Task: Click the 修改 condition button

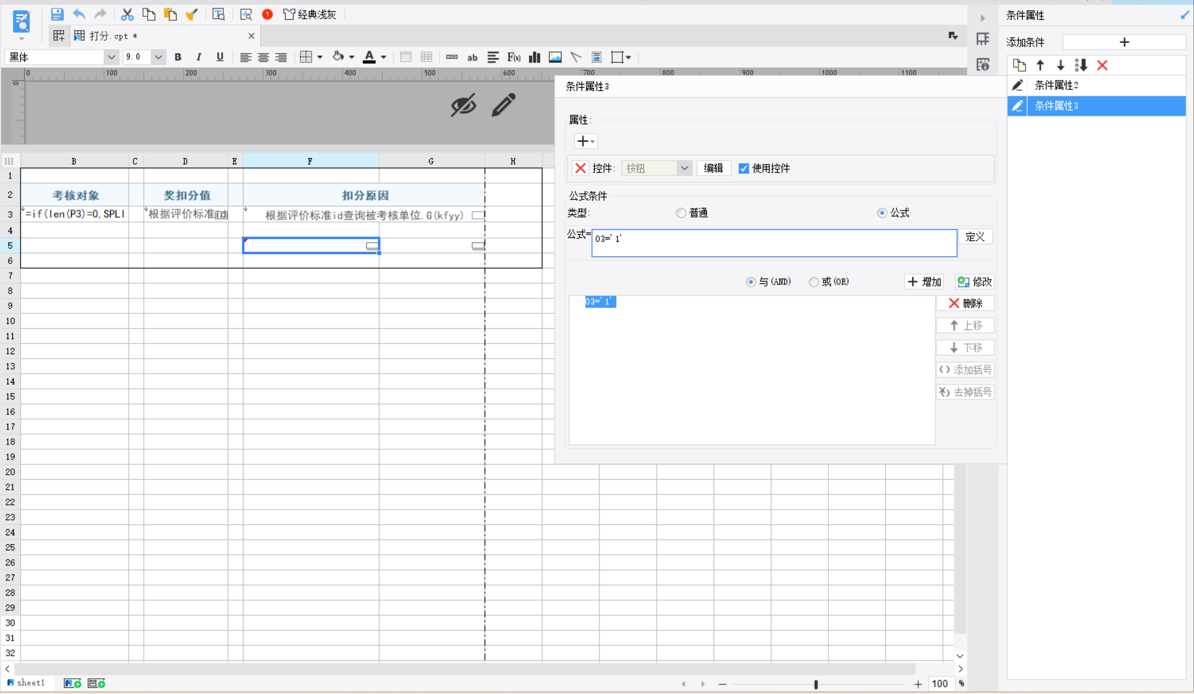Action: coord(974,282)
